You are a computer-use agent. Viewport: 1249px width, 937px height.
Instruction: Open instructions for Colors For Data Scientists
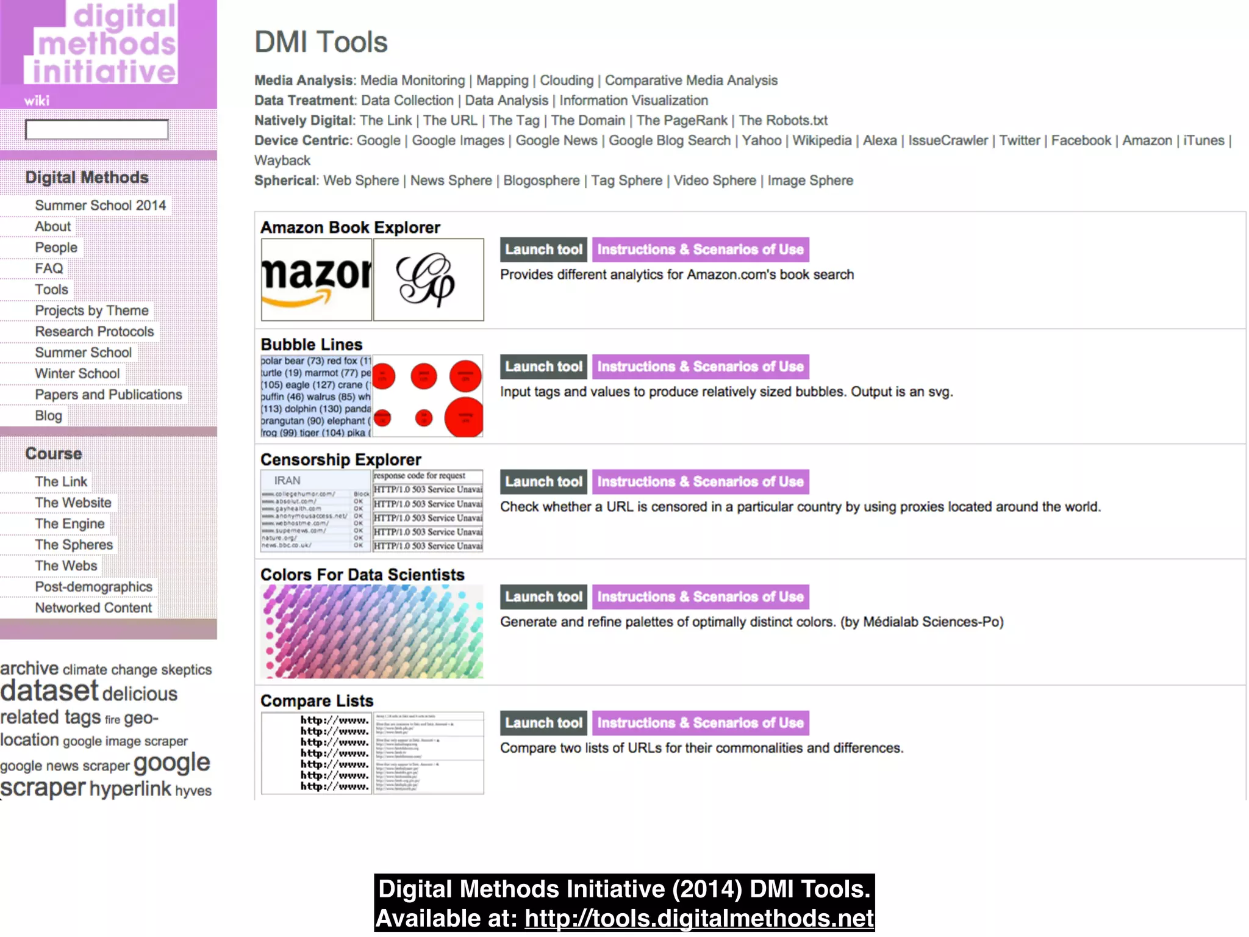(700, 597)
